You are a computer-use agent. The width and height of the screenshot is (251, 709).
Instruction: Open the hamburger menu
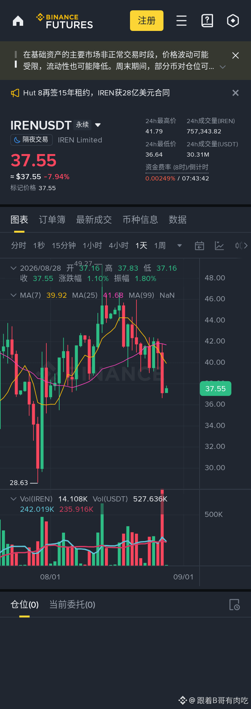coord(181,21)
